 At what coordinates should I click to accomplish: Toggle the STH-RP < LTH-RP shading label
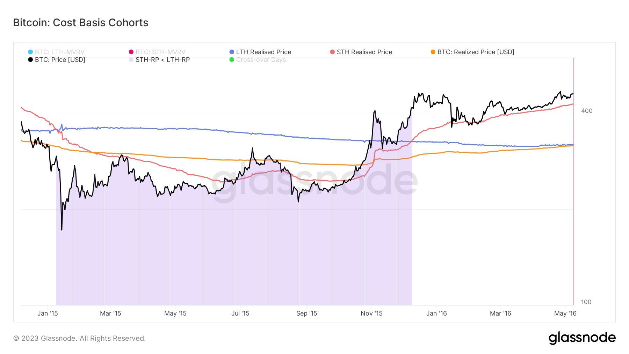pyautogui.click(x=162, y=60)
